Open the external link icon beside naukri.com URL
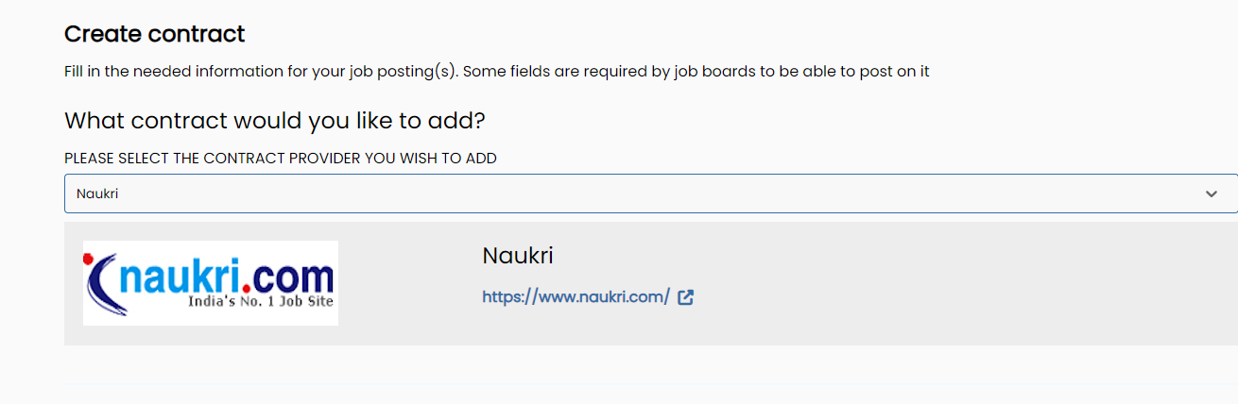Image resolution: width=1238 pixels, height=404 pixels. point(686,297)
